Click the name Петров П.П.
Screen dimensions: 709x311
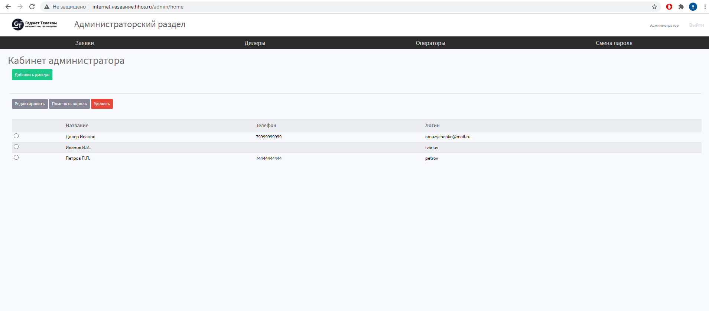click(78, 158)
